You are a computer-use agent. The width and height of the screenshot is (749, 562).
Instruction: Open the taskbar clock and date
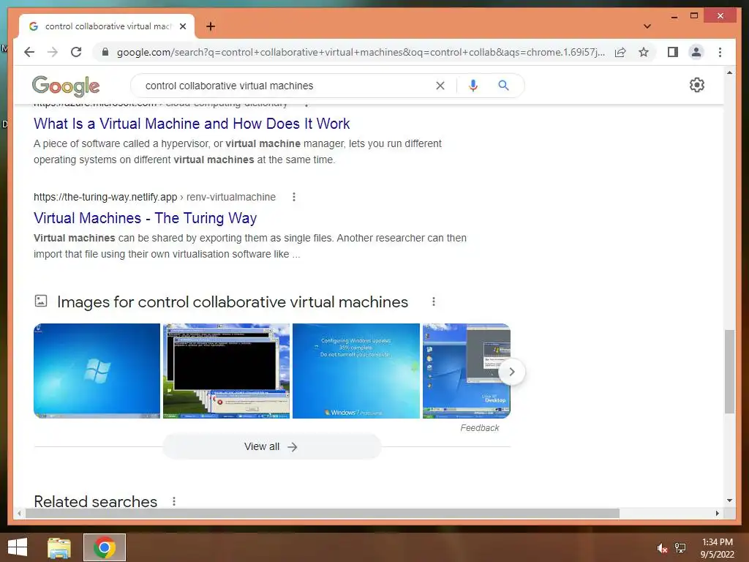[x=717, y=548]
